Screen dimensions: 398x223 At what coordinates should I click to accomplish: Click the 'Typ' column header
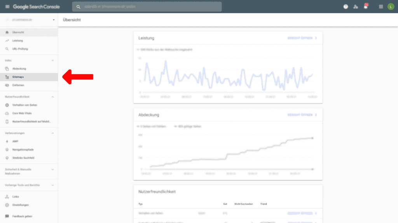[x=140, y=204]
